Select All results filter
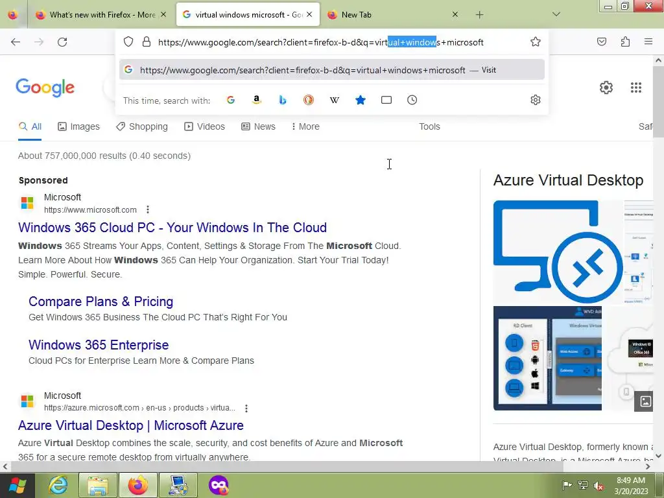The image size is (664, 498). pos(30,126)
